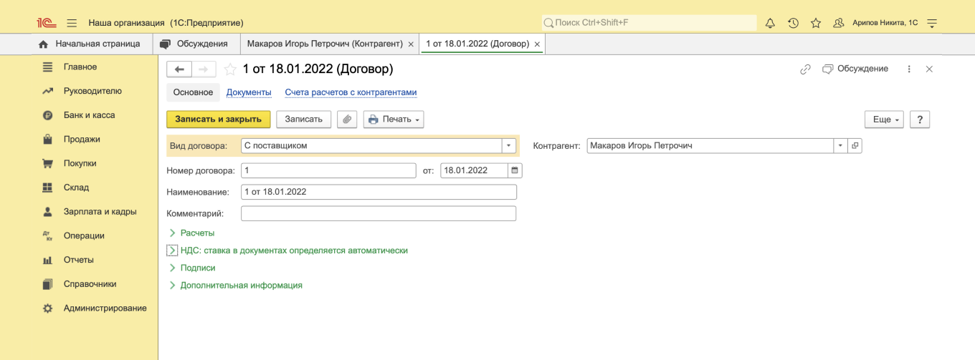Click the Руководителю chart icon
Screen dimensions: 975x360
(48, 91)
